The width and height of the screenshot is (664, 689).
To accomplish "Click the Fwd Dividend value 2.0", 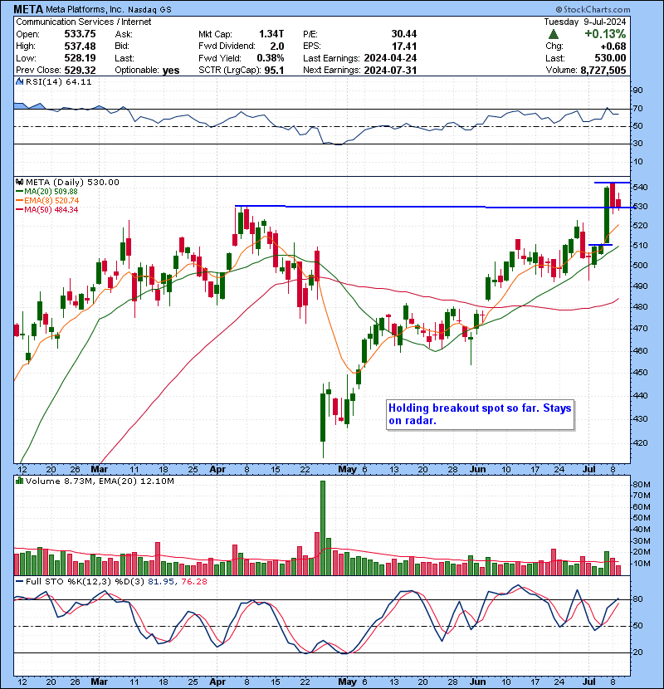I will coord(277,46).
